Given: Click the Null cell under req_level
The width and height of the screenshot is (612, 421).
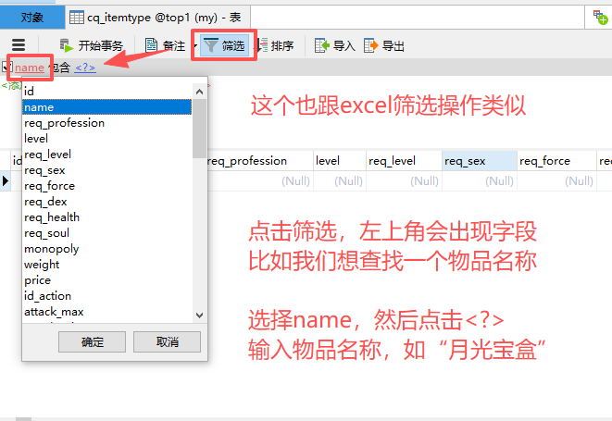Looking at the screenshot, I should 404,181.
